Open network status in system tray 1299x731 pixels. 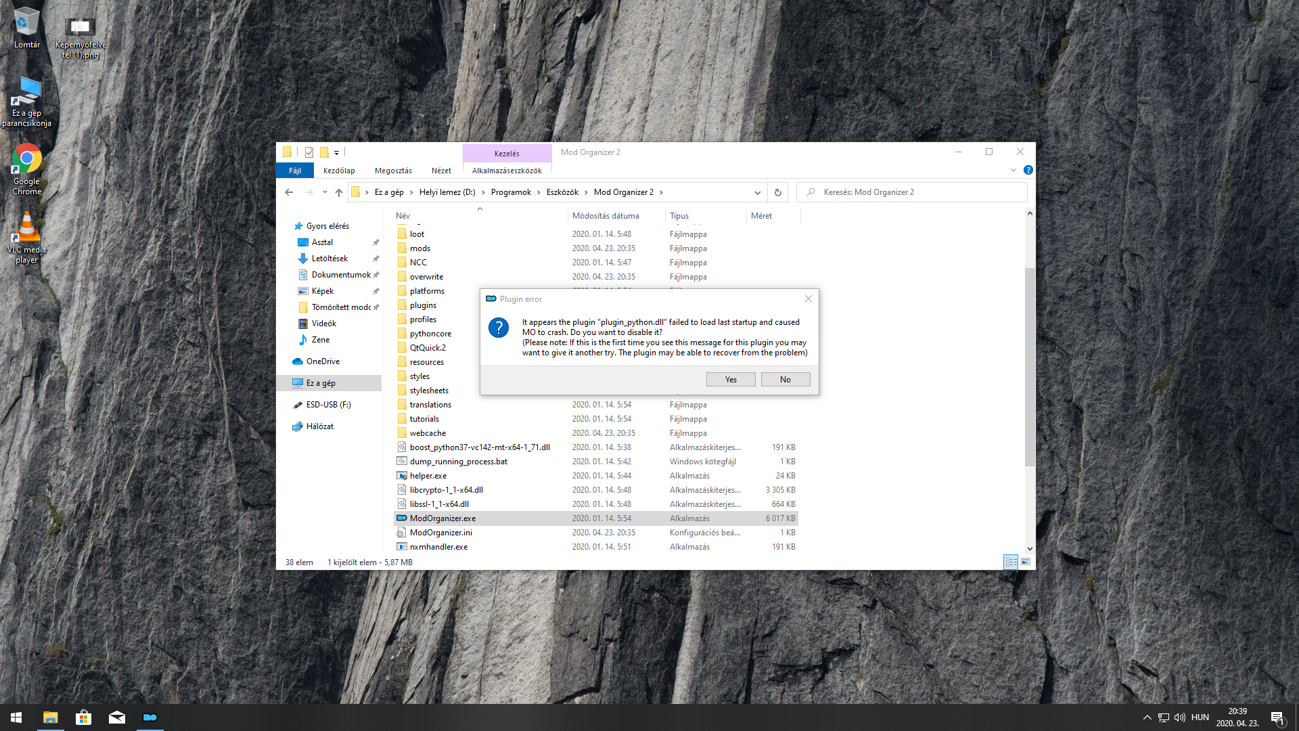pos(1164,717)
